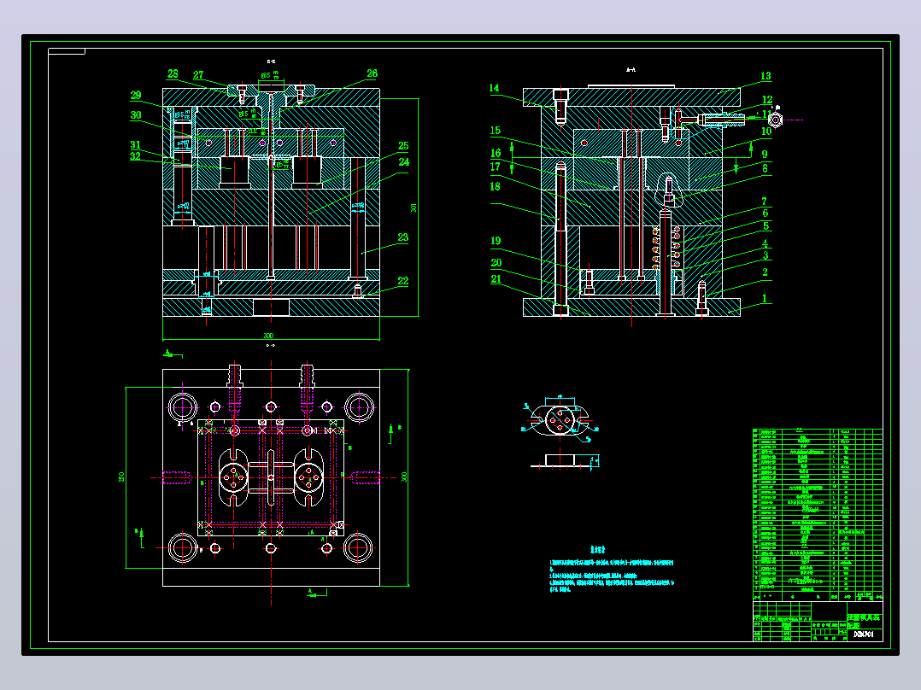Click part callout number 4
The height and width of the screenshot is (690, 921).
pyautogui.click(x=766, y=243)
